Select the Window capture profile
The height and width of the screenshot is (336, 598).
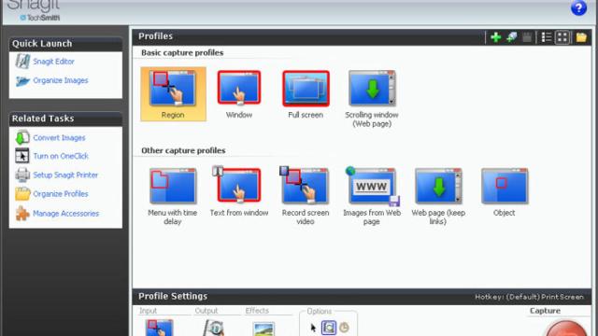pos(239,94)
